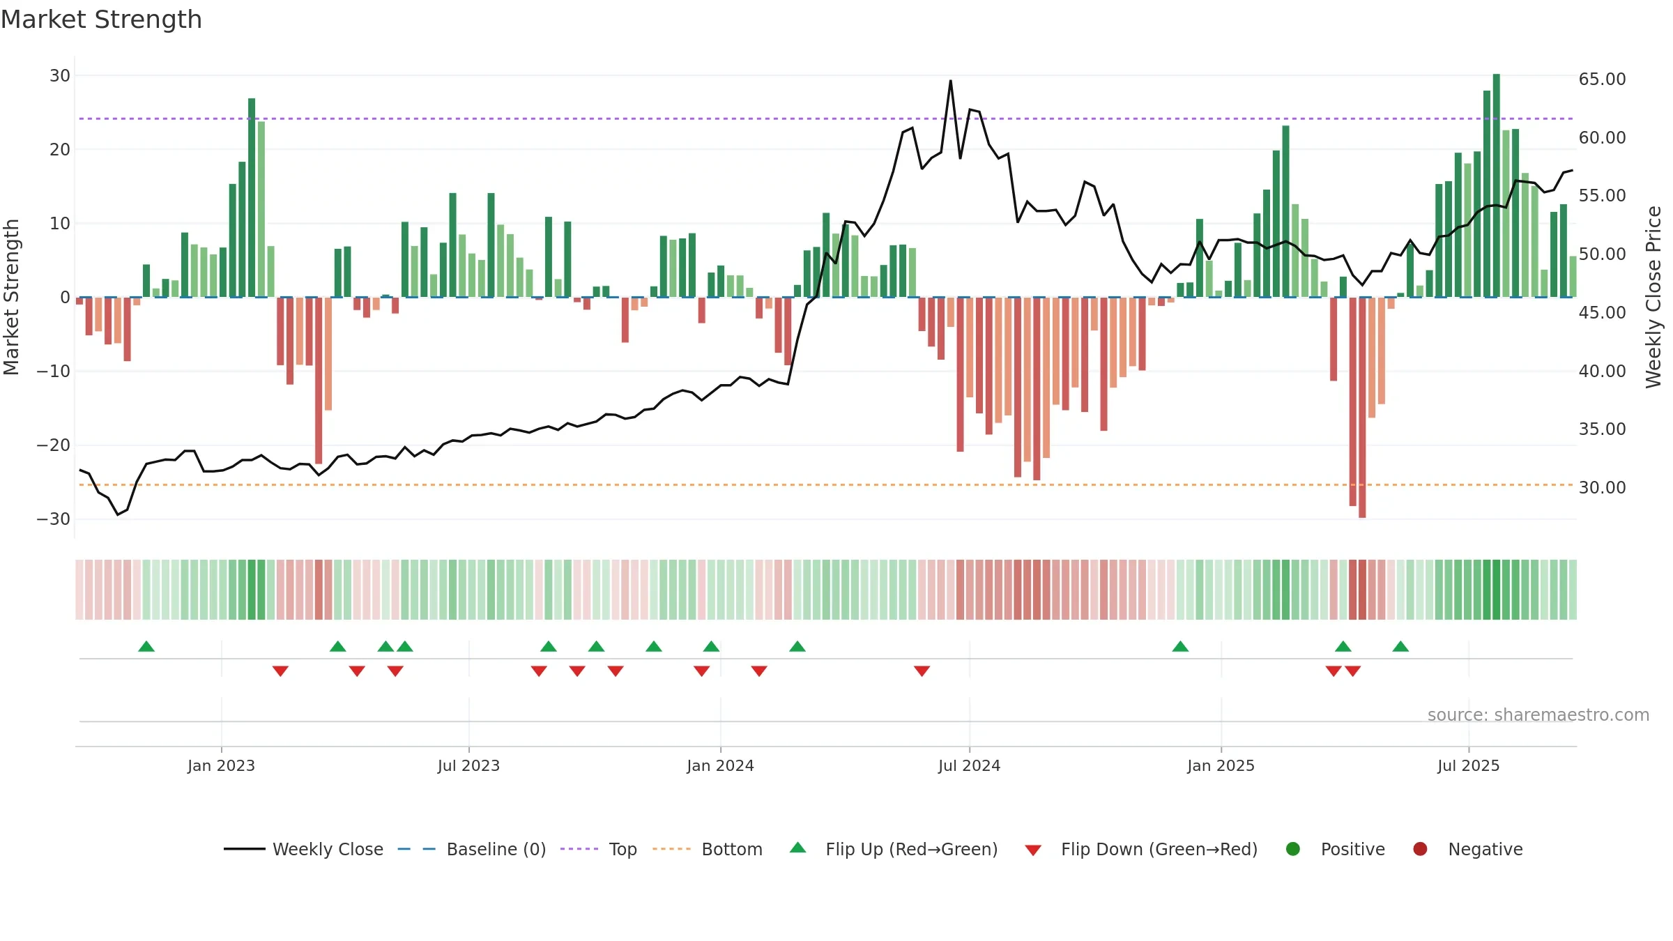Click the 65.00 price axis label
This screenshot has height=941, width=1673.
point(1602,79)
